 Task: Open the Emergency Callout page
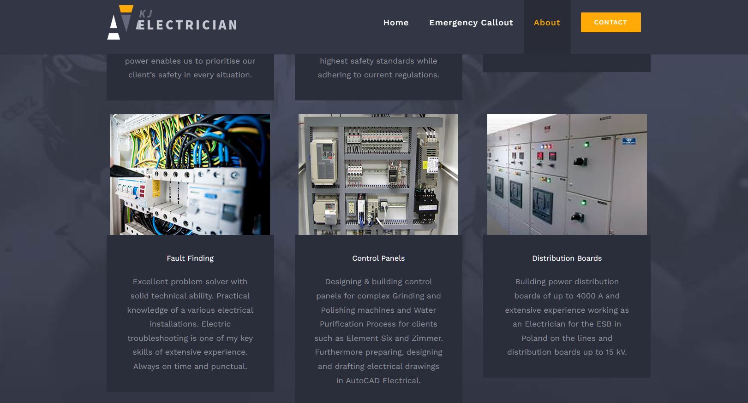471,23
